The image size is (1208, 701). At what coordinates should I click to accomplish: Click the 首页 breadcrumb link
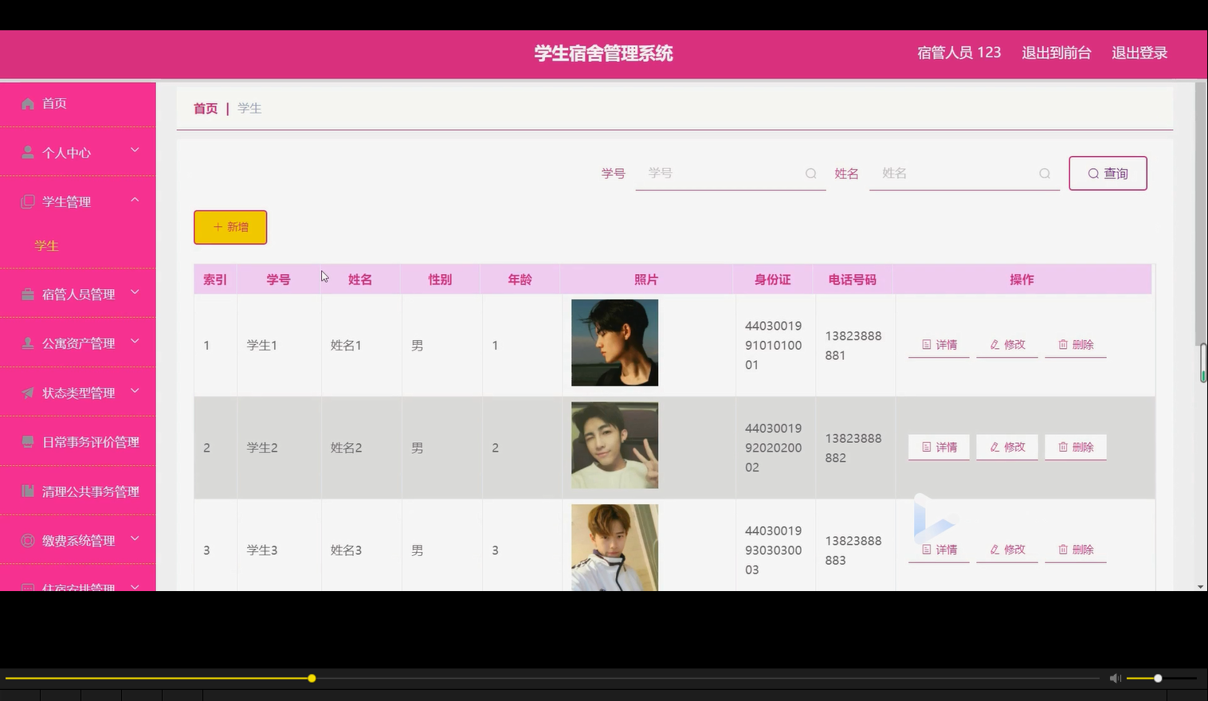(x=206, y=108)
